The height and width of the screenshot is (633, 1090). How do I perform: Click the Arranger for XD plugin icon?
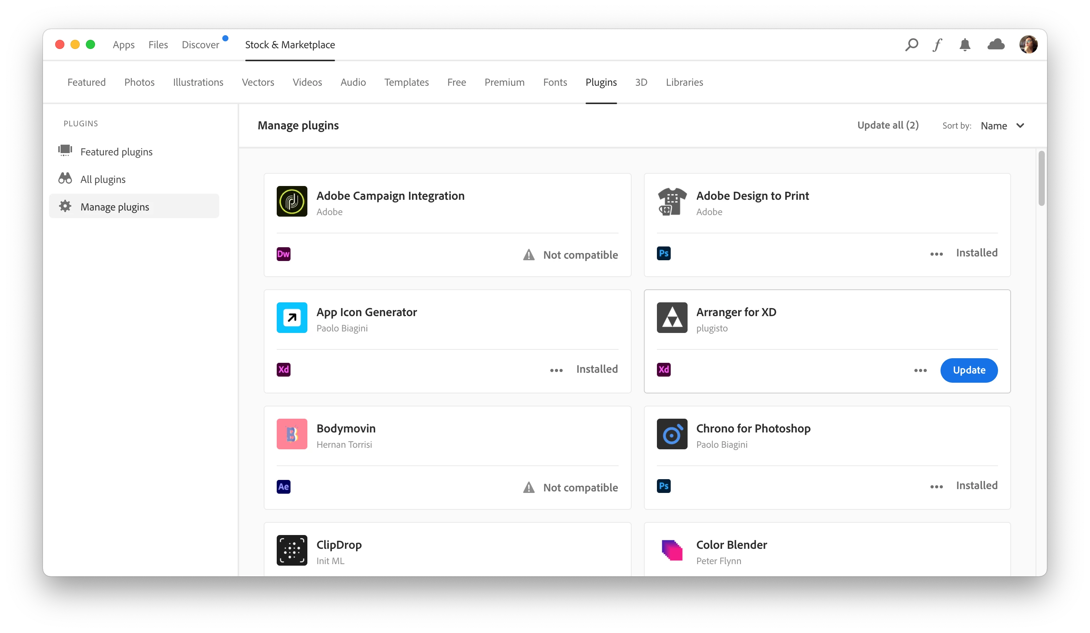[x=672, y=318]
